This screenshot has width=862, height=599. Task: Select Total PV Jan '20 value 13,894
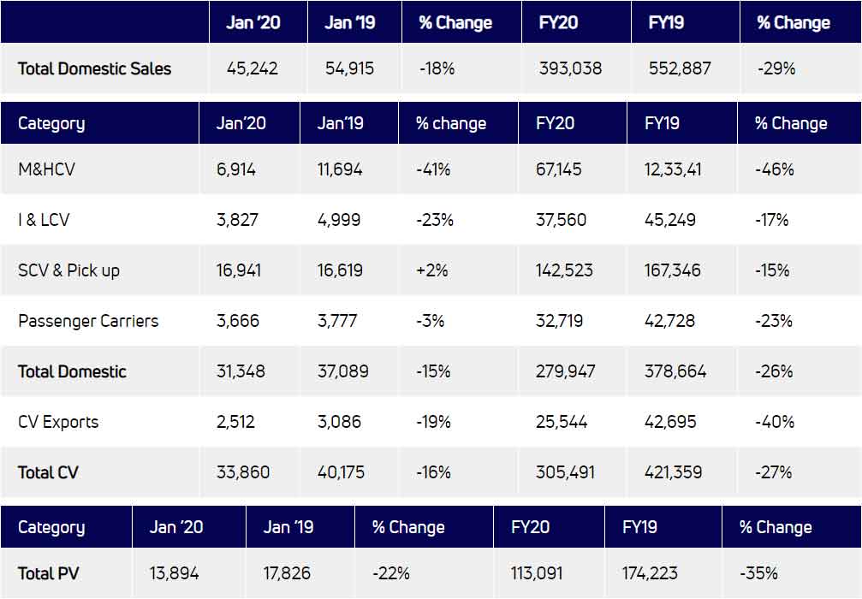[x=174, y=573]
